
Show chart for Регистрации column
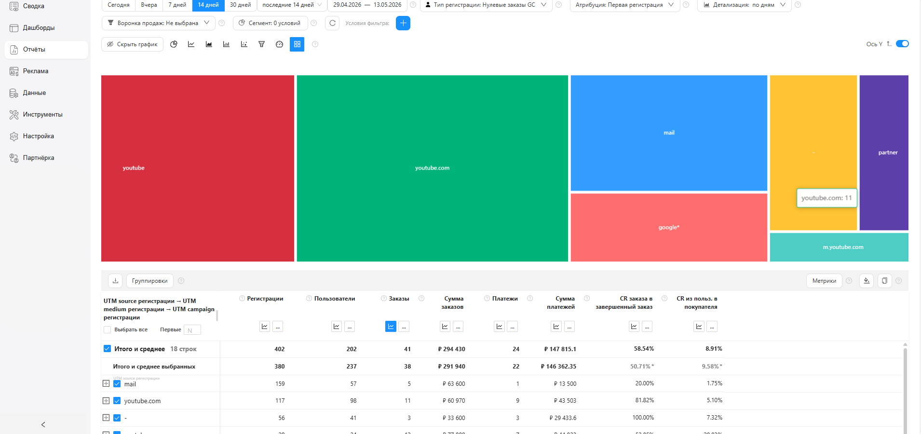(x=265, y=327)
